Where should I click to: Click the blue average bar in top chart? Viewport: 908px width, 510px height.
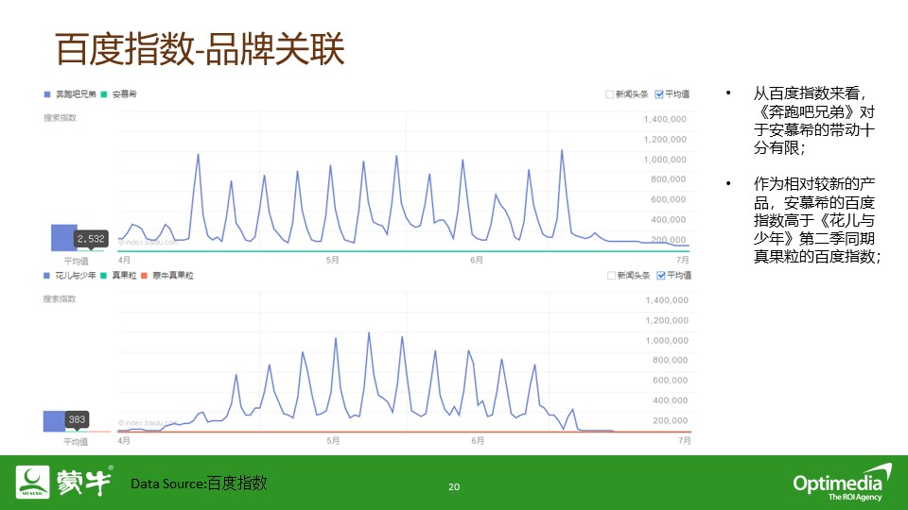63,238
